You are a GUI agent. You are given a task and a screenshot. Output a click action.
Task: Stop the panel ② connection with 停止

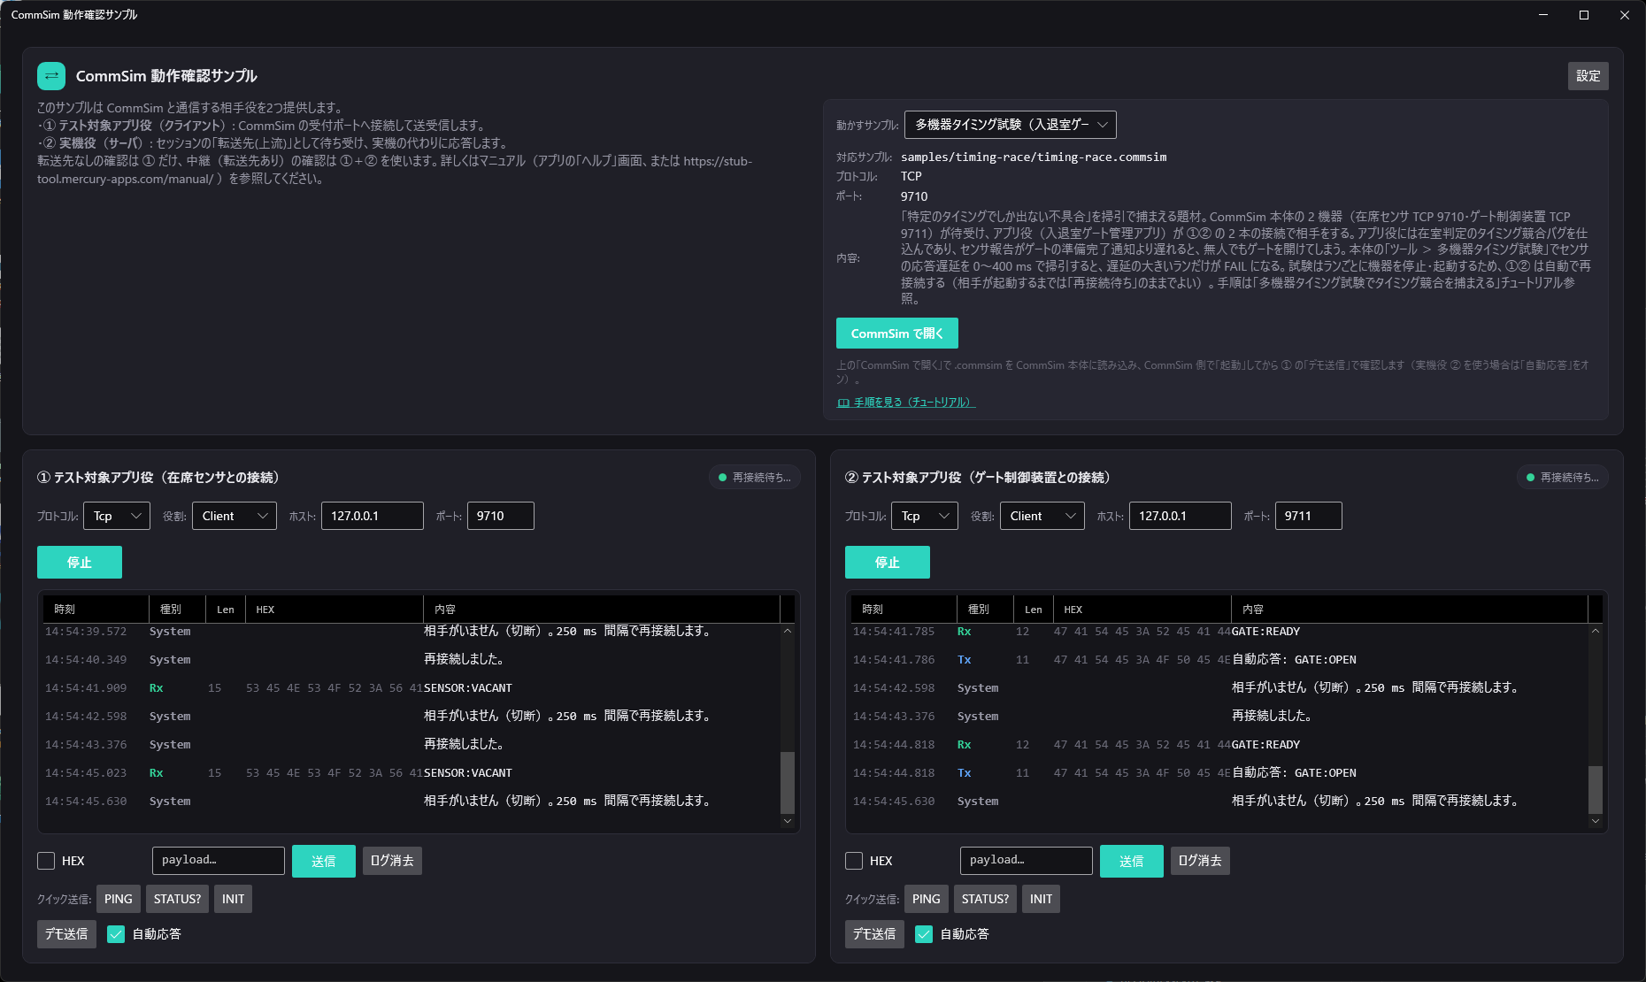888,563
